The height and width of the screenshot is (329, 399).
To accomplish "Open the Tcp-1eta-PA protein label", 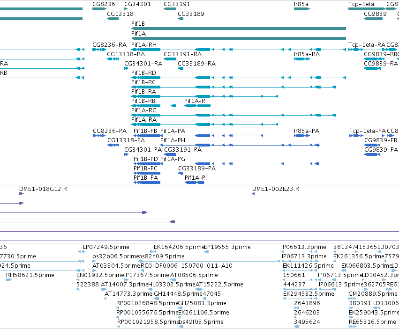I will (368, 131).
